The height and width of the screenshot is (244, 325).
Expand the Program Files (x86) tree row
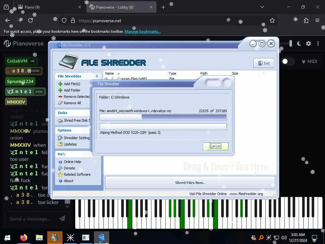coord(106,79)
